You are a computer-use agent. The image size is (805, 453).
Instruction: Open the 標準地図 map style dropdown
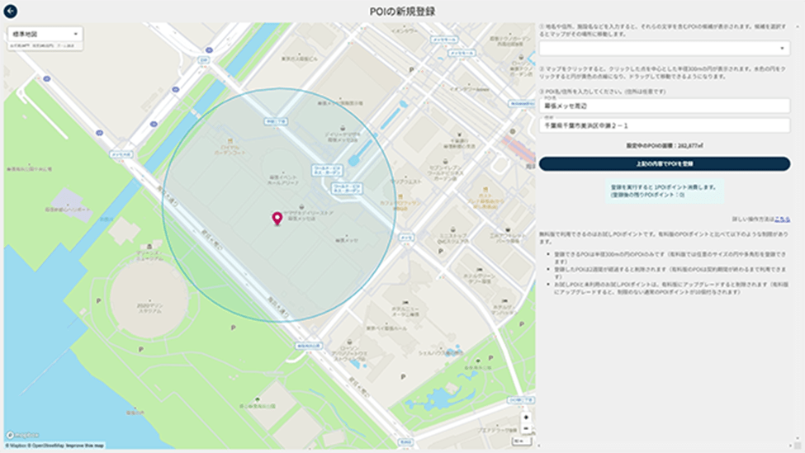(45, 34)
